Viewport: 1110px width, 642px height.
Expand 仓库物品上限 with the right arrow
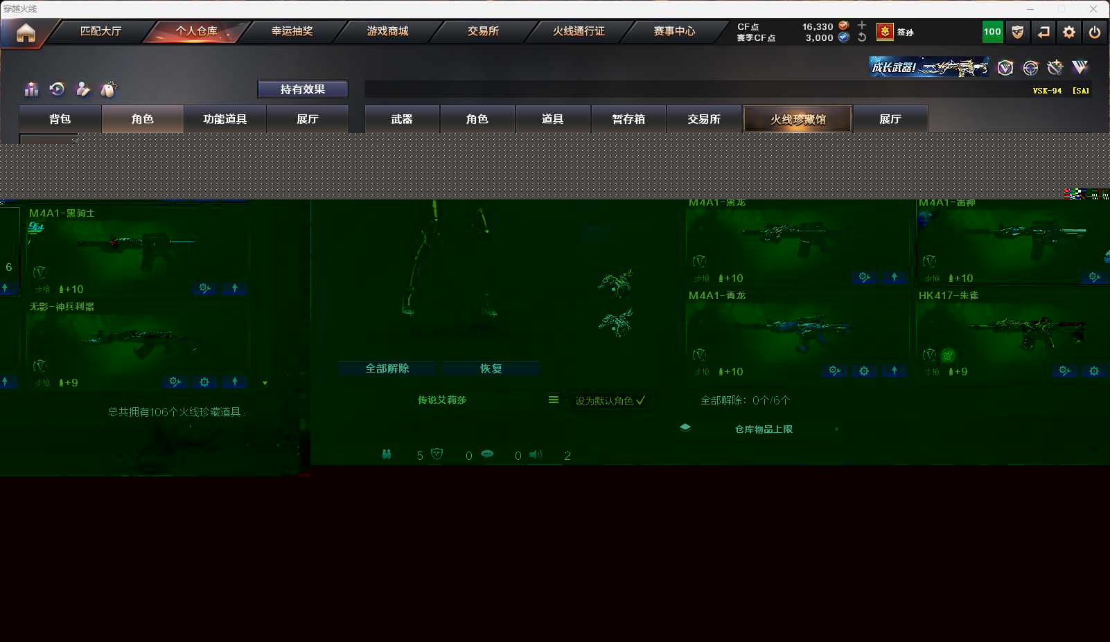[x=837, y=429]
